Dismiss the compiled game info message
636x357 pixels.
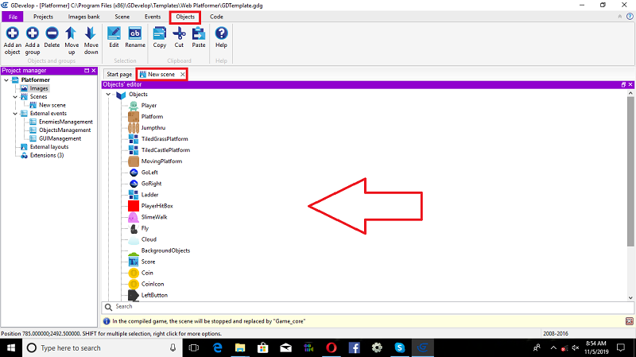629,321
